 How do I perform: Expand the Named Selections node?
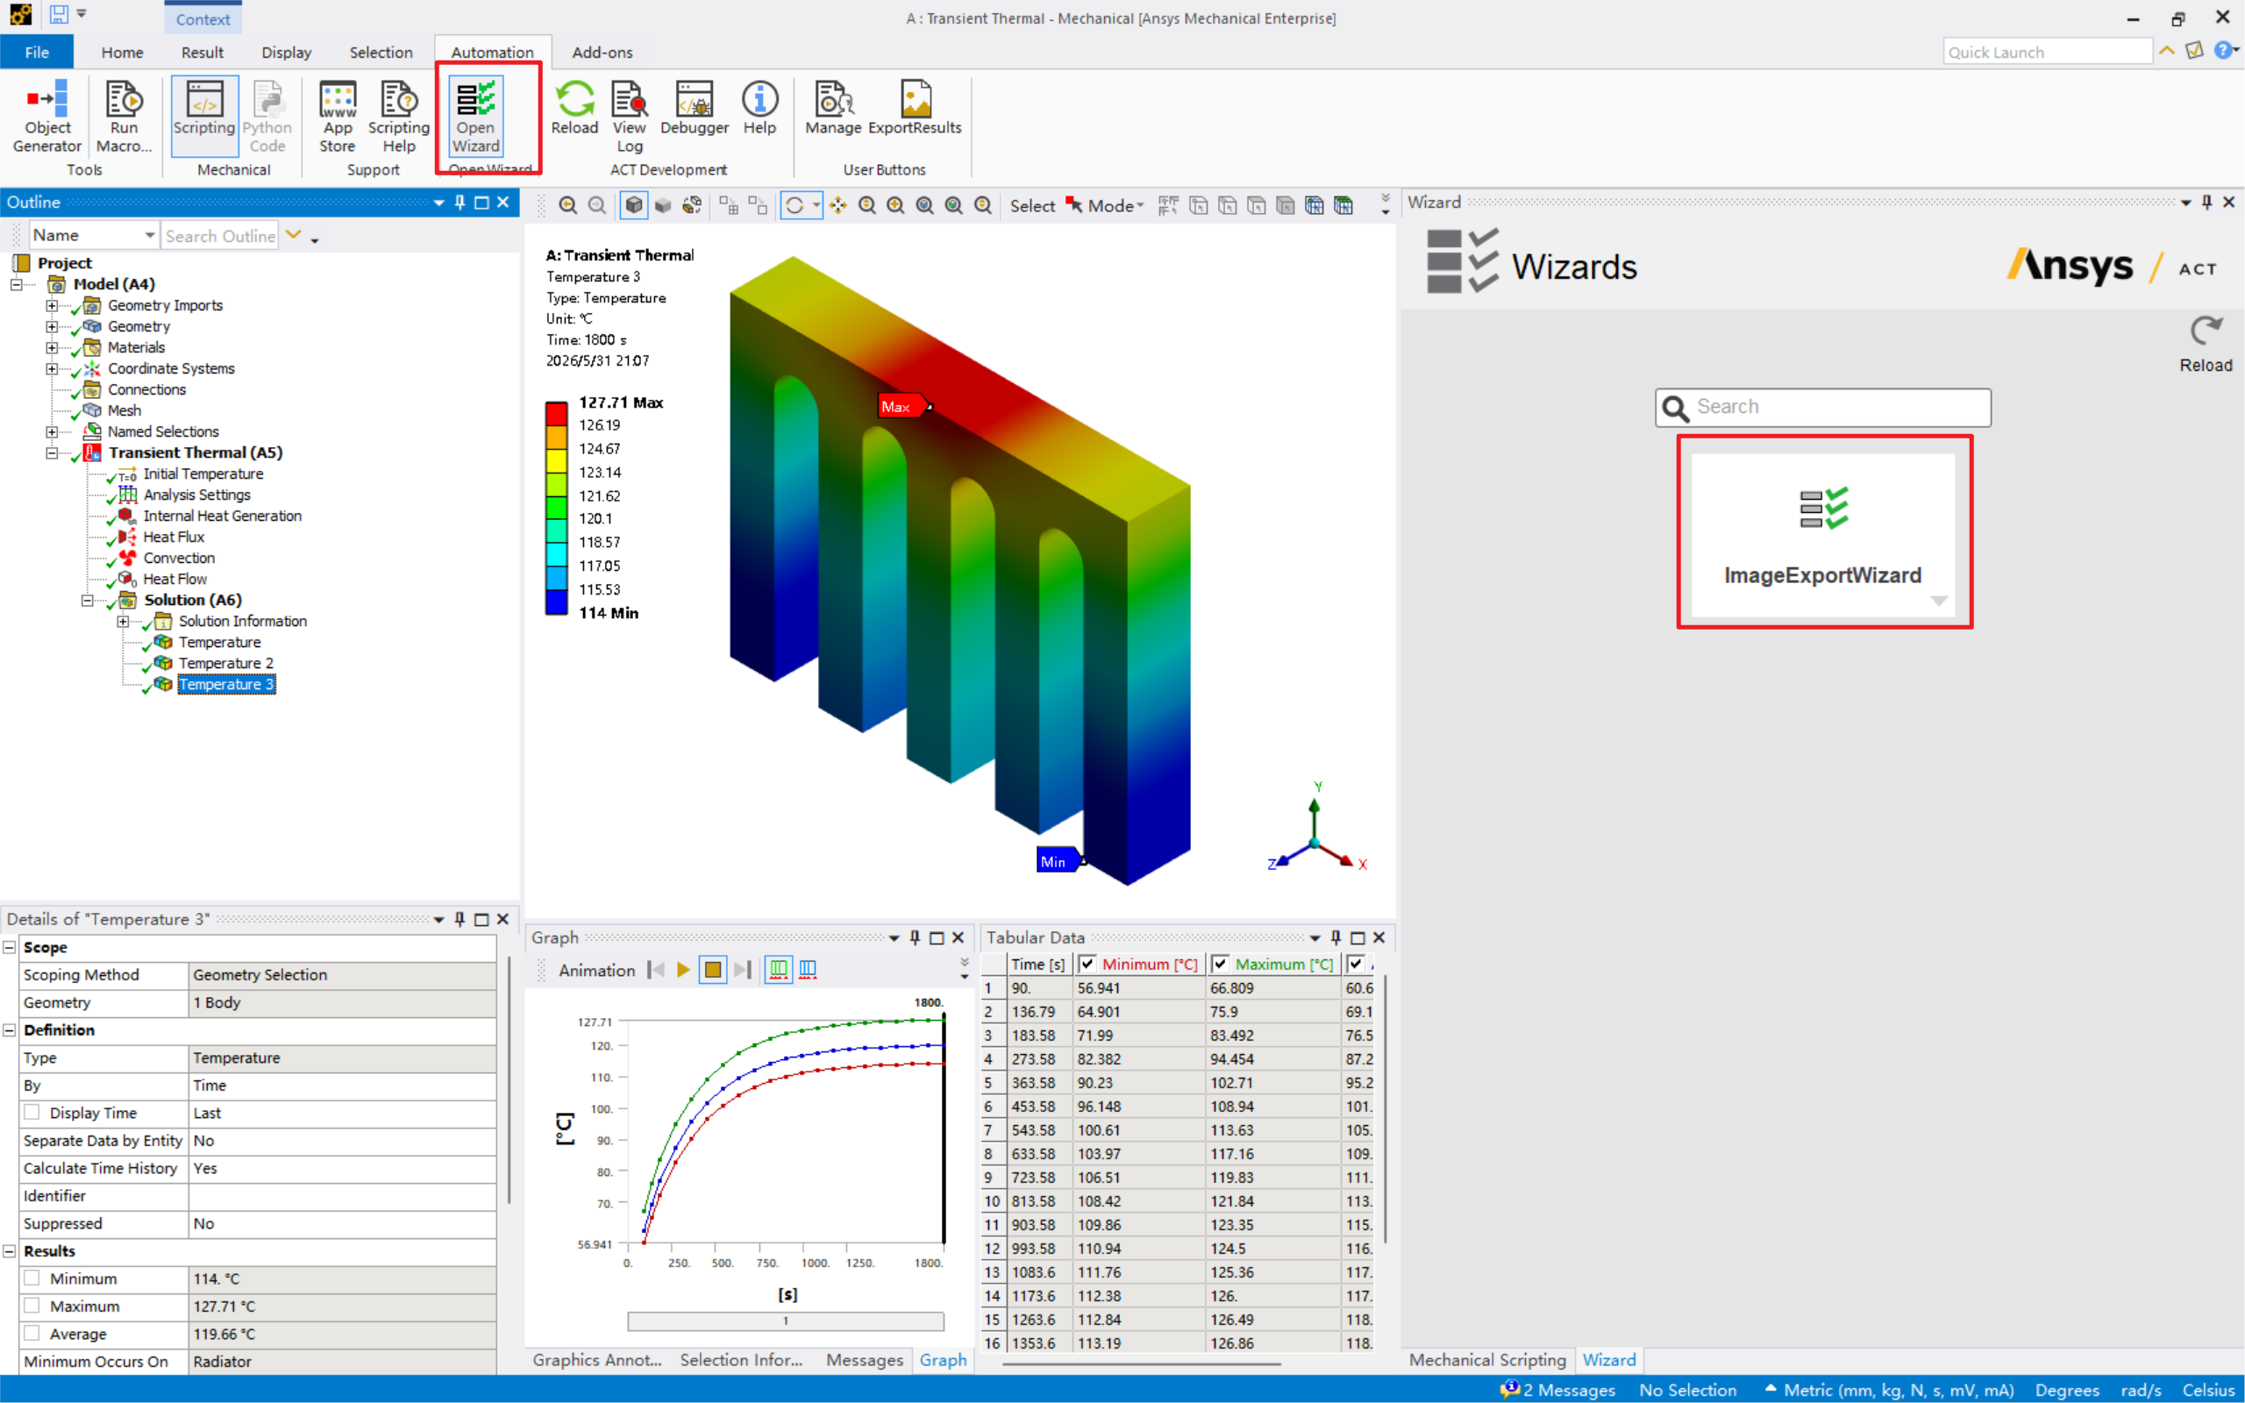coord(52,432)
